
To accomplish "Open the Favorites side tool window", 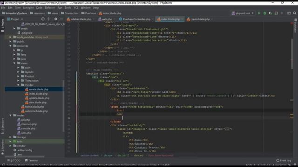I will coord(2,148).
